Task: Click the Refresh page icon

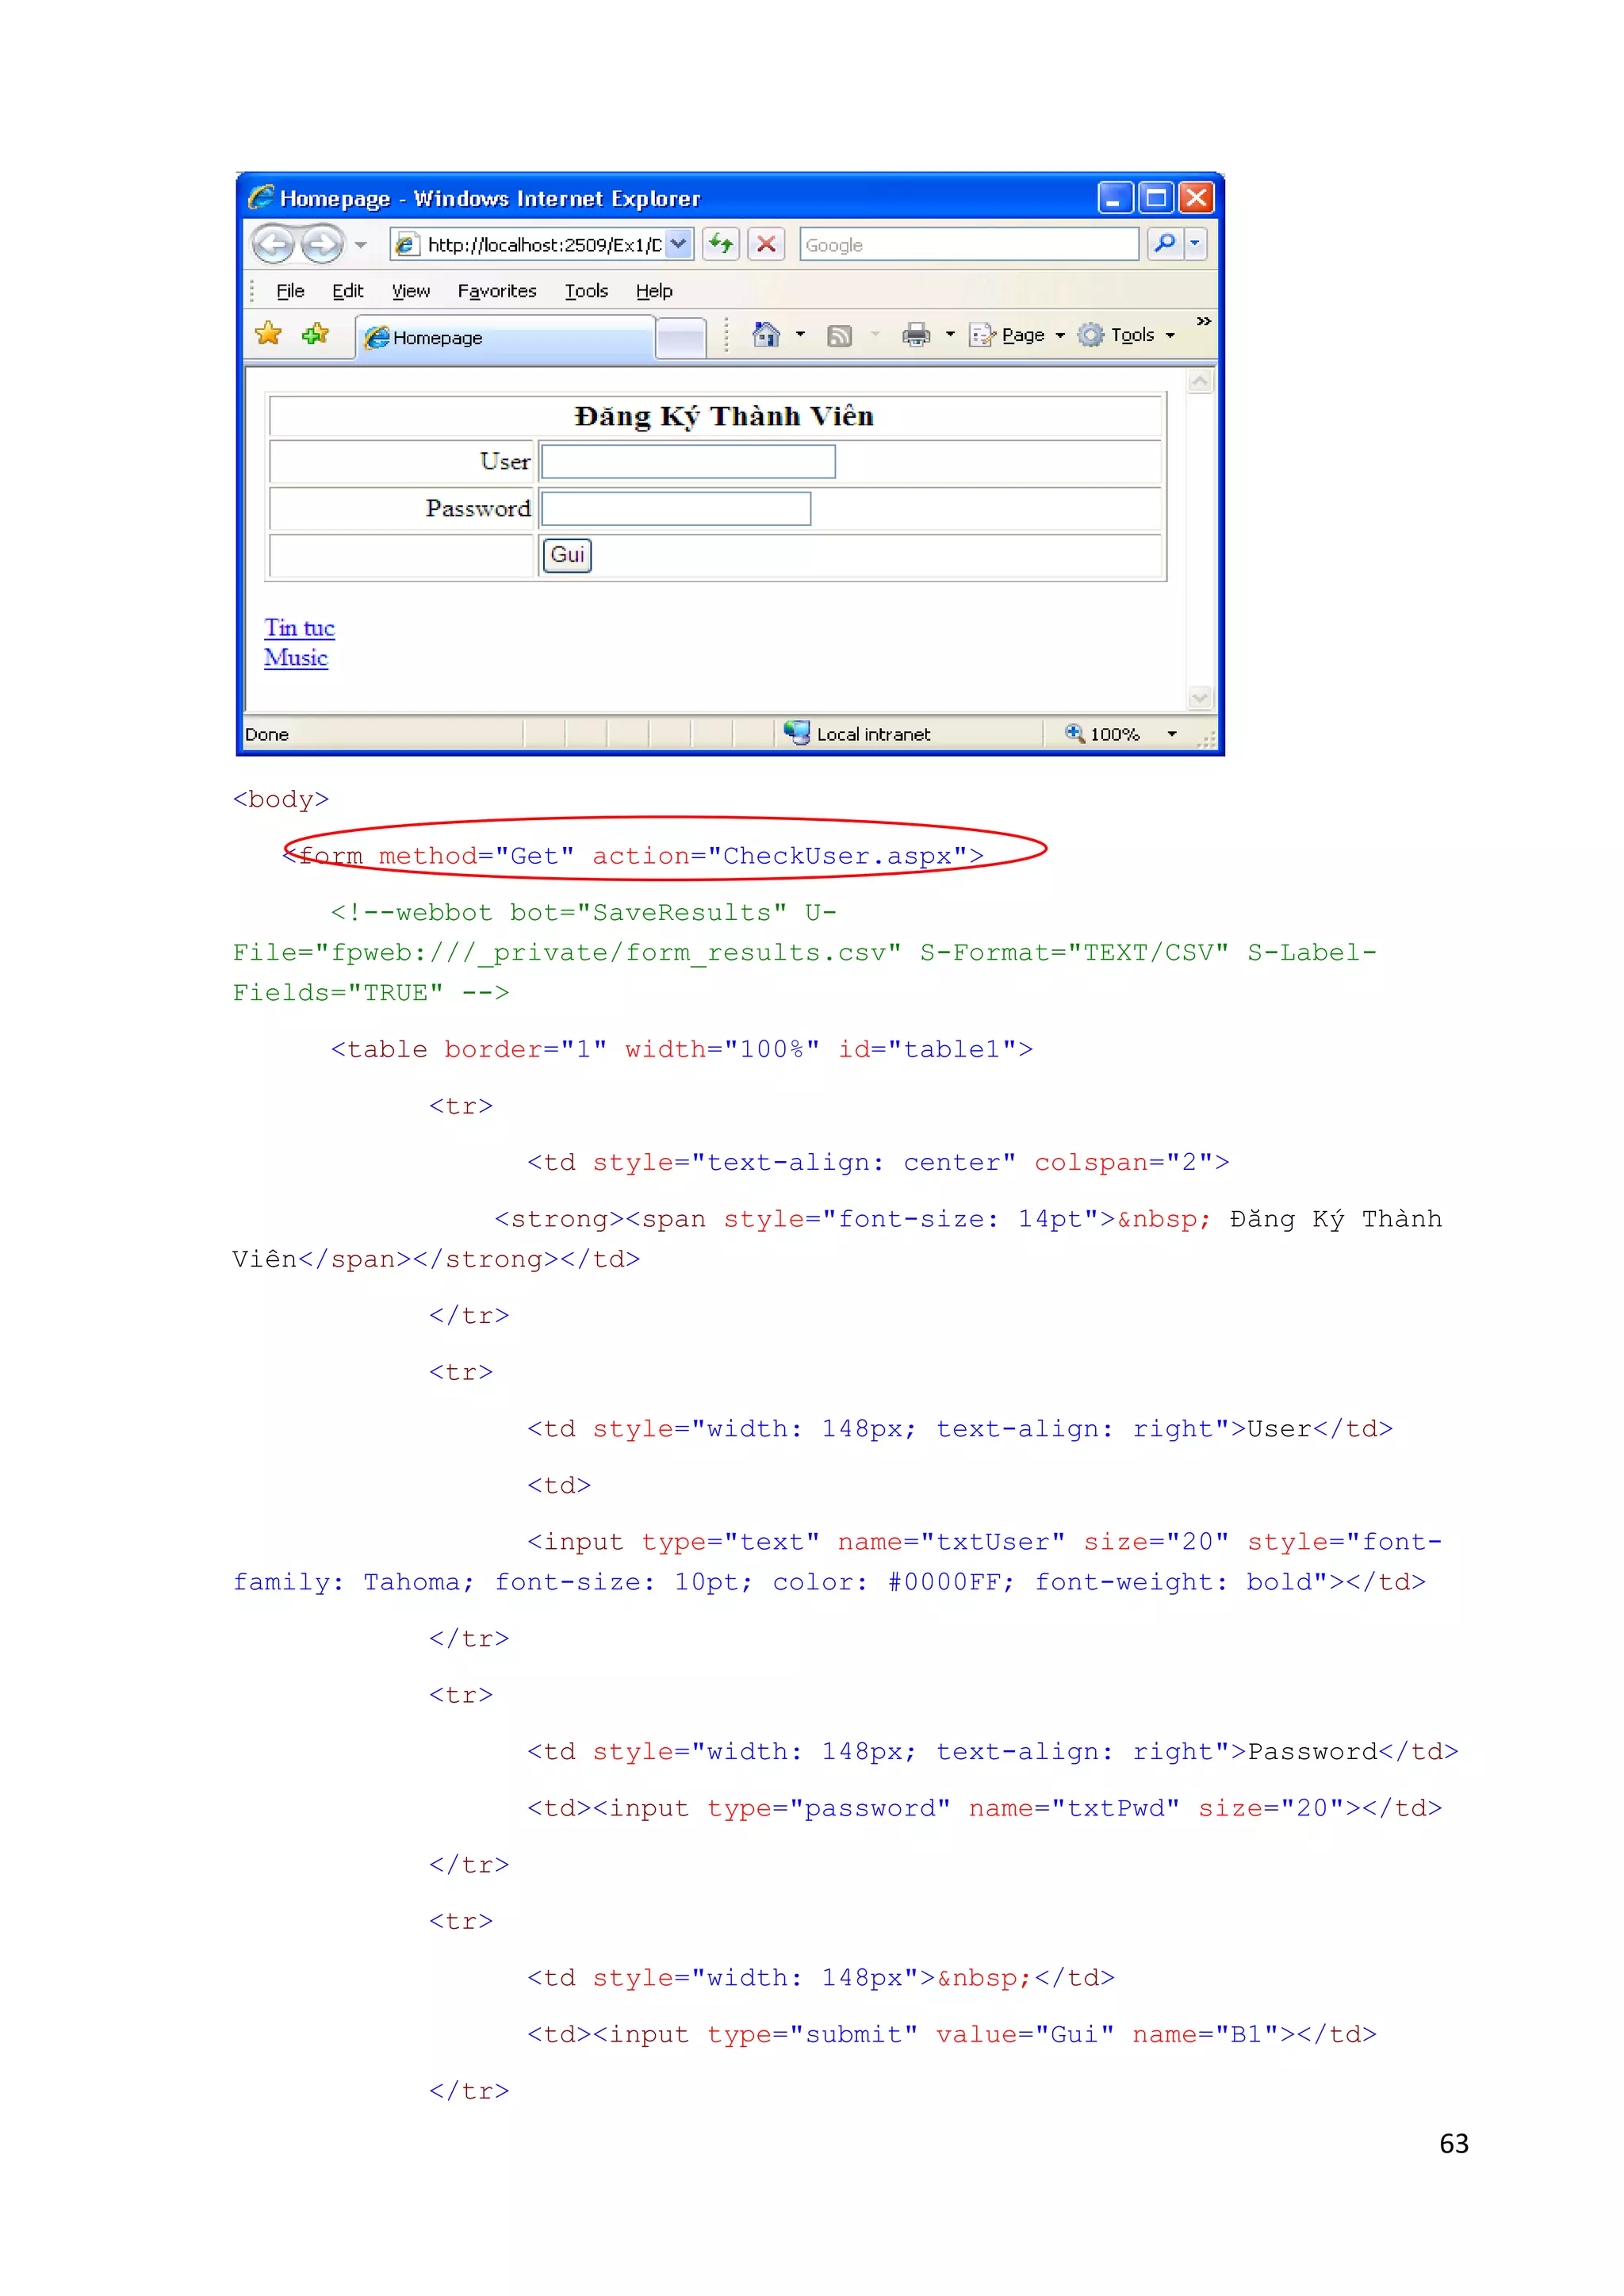Action: [x=722, y=244]
